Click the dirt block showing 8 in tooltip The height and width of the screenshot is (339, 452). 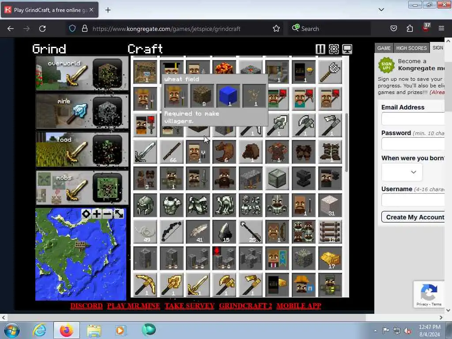click(x=202, y=96)
